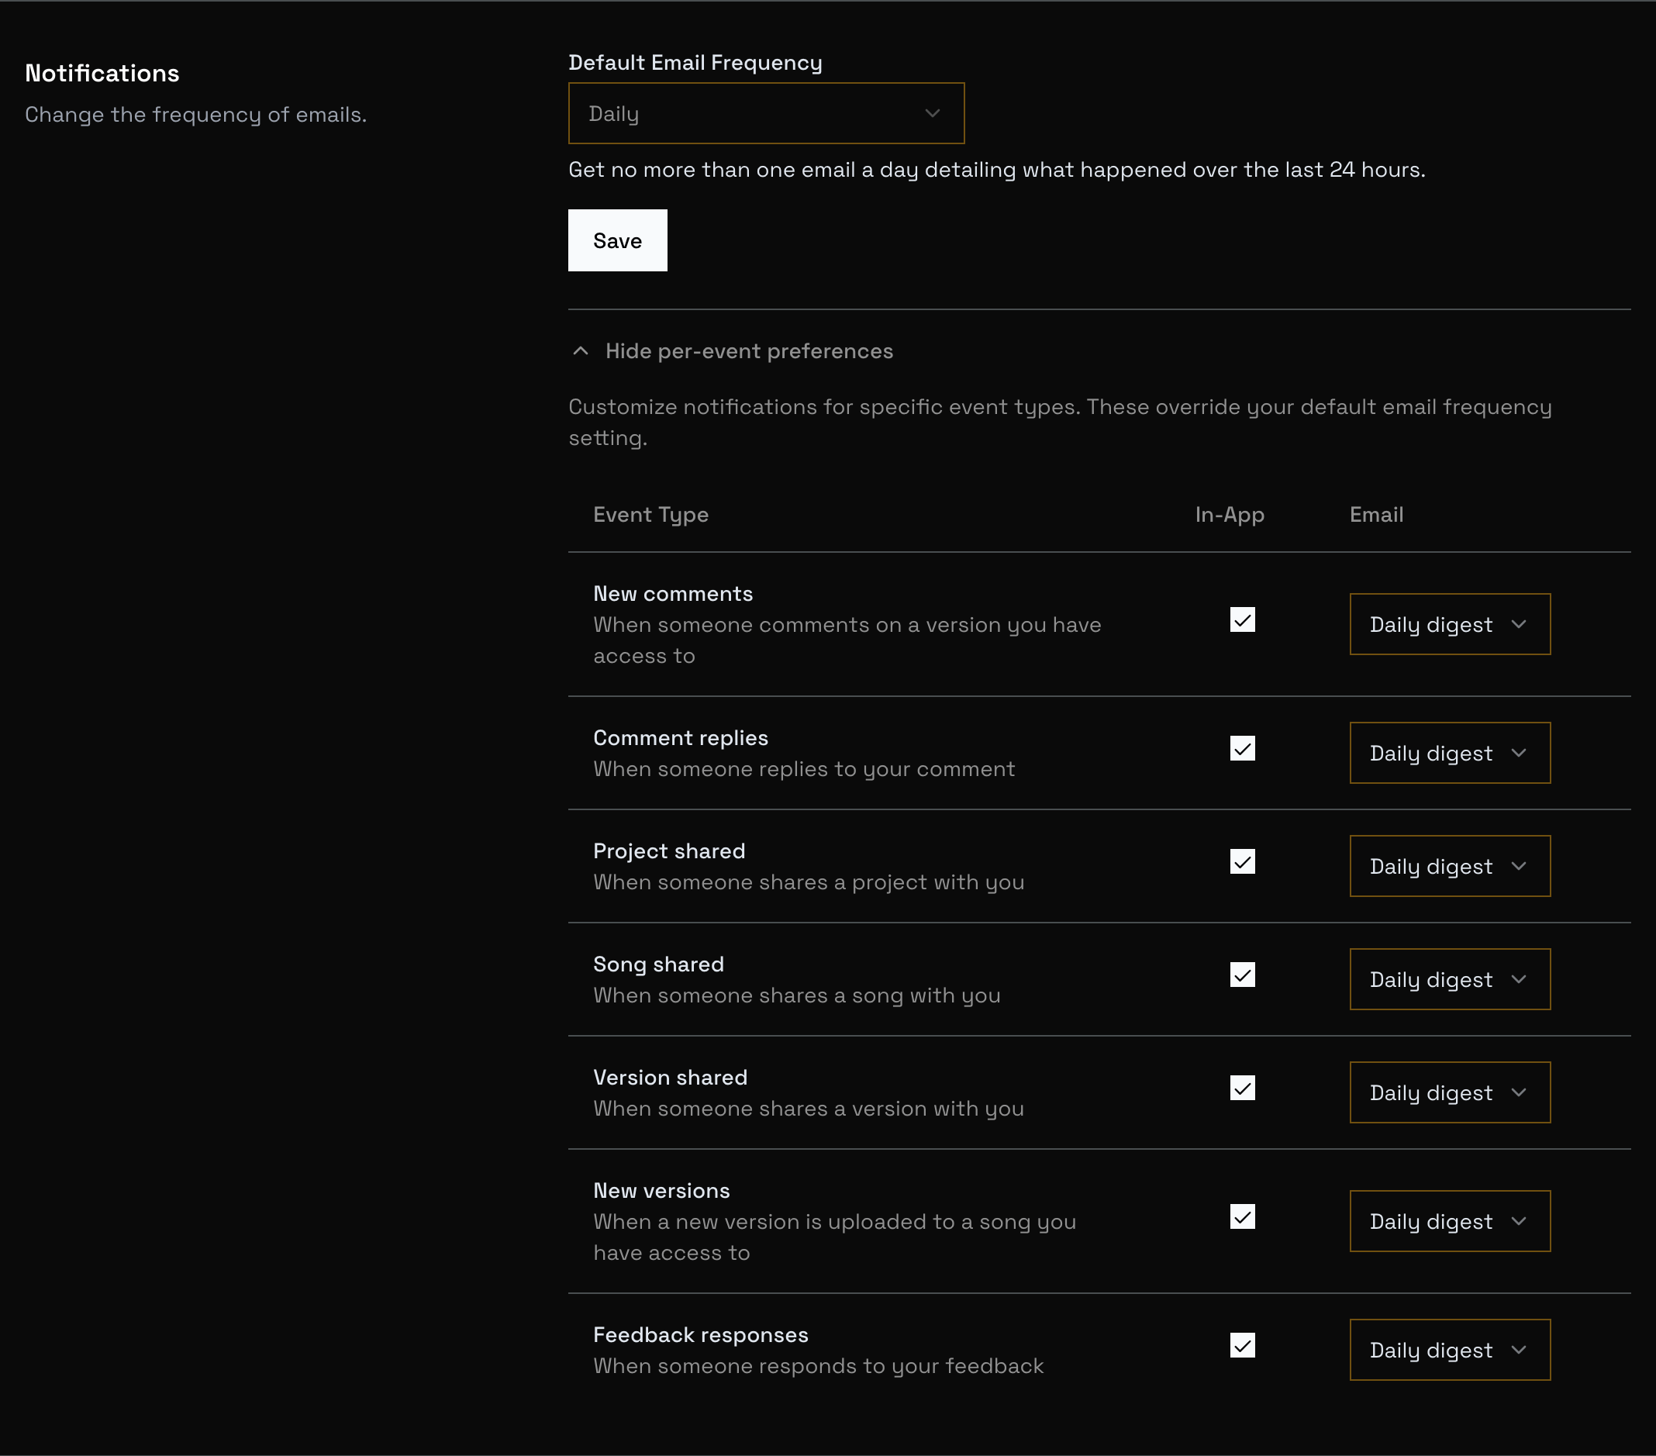Click the "Email" column header
Image resolution: width=1656 pixels, height=1456 pixels.
click(1376, 515)
